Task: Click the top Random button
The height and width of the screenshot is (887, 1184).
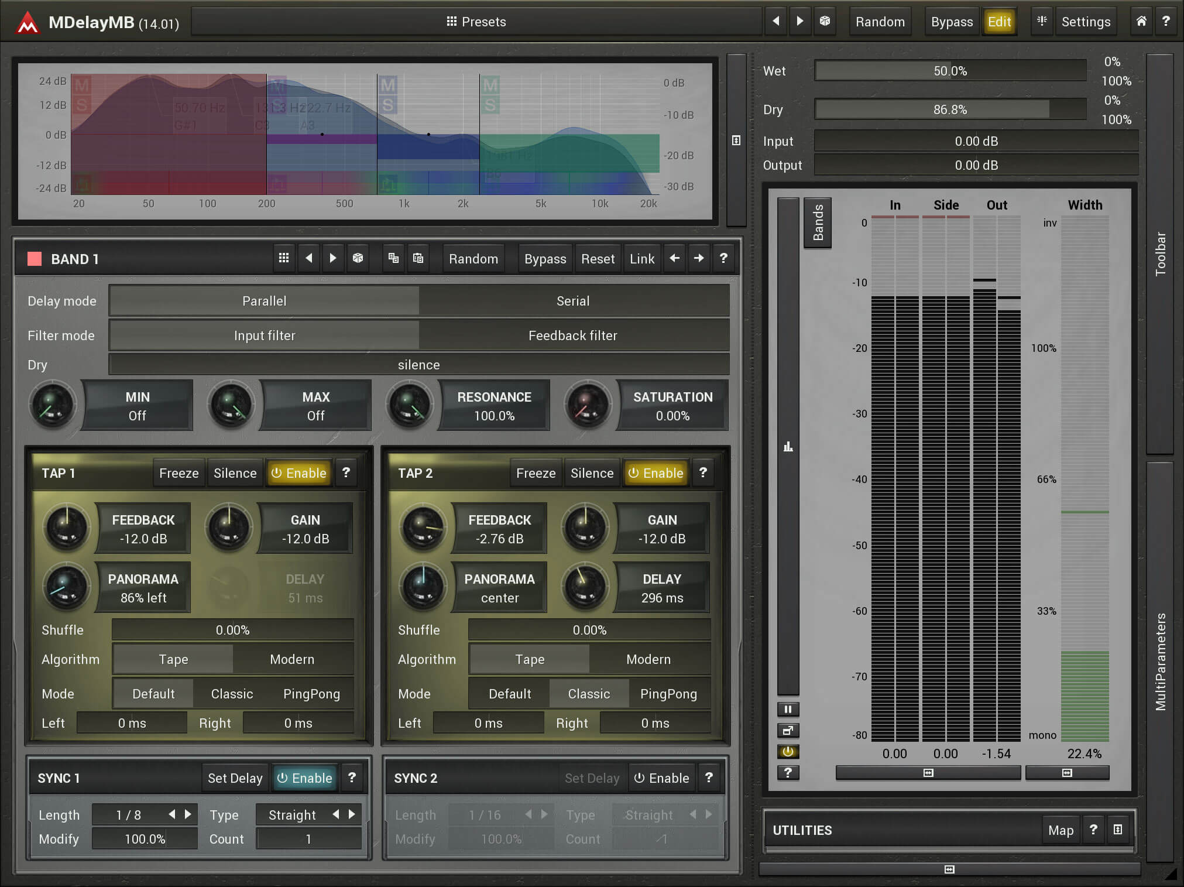Action: coord(880,22)
